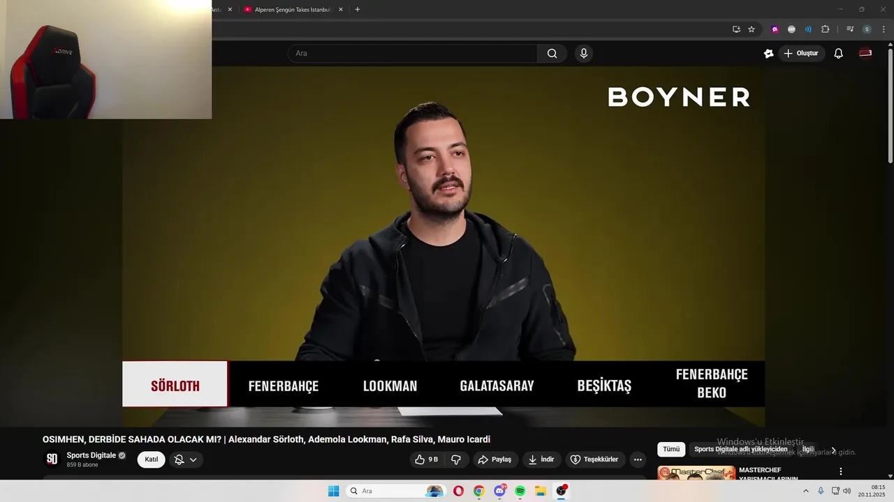Launch Opera from the taskbar
The image size is (894, 502).
(458, 491)
